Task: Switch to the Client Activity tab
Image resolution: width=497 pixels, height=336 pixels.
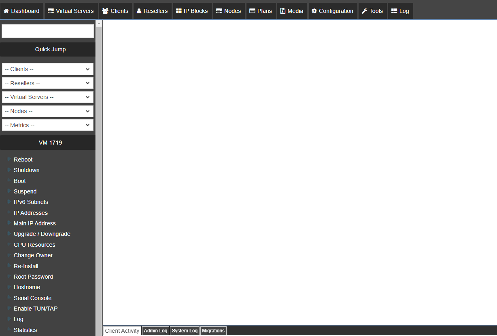Action: (122, 331)
